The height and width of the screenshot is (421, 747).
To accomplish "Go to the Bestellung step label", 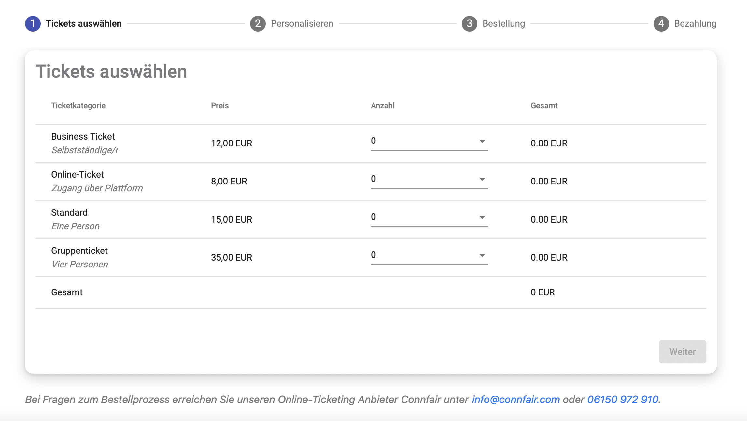I will click(x=503, y=24).
